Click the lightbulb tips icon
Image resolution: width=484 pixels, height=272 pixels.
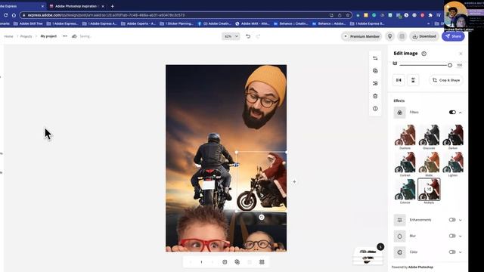[390, 36]
